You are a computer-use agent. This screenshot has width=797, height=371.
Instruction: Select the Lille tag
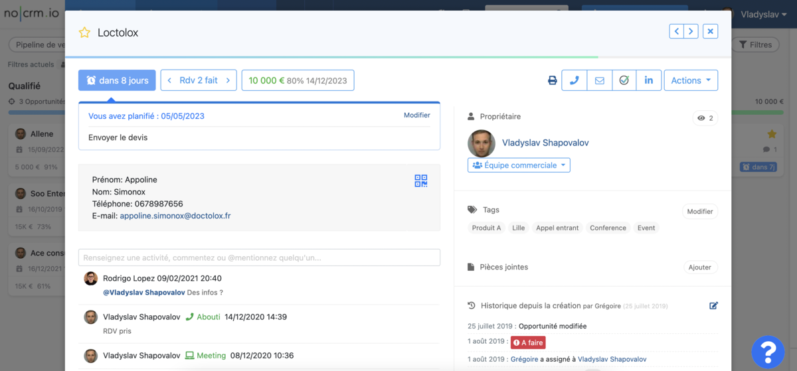coord(519,228)
